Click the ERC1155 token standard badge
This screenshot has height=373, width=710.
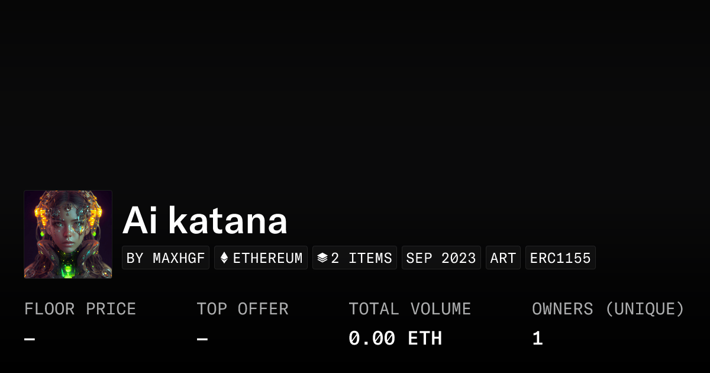pyautogui.click(x=560, y=258)
